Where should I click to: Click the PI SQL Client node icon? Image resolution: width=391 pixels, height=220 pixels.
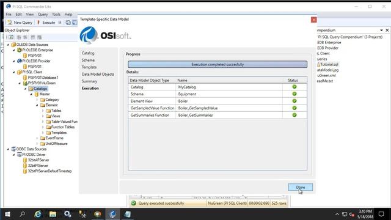pos(19,72)
